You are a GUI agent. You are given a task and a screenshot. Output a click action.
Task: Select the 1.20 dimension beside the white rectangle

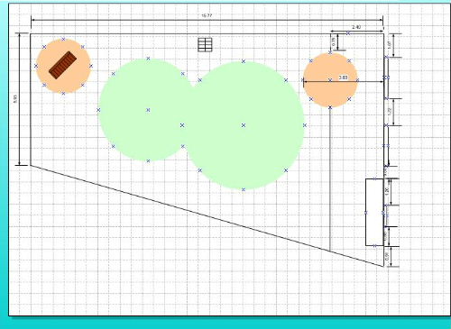click(387, 191)
